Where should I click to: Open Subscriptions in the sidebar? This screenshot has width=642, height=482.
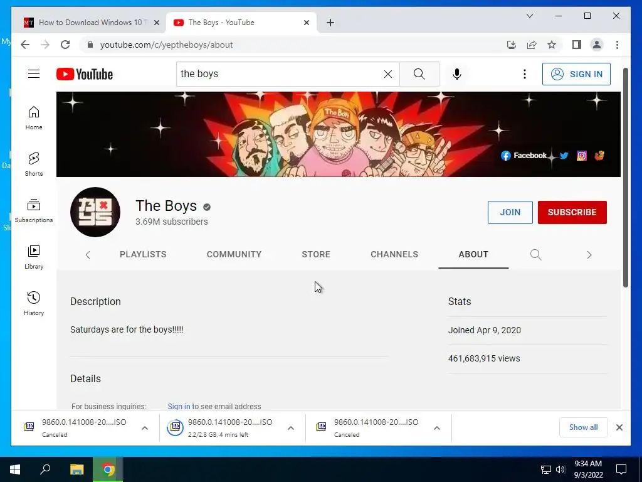click(34, 211)
